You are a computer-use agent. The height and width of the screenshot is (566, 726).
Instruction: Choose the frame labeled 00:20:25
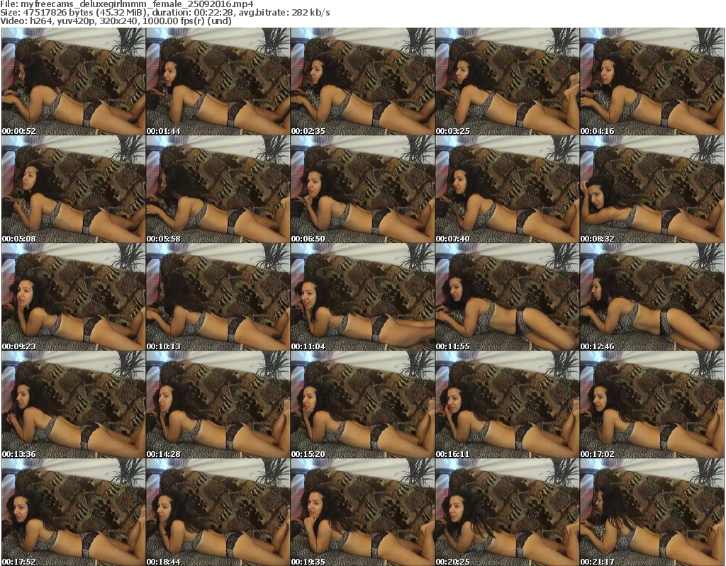507,512
